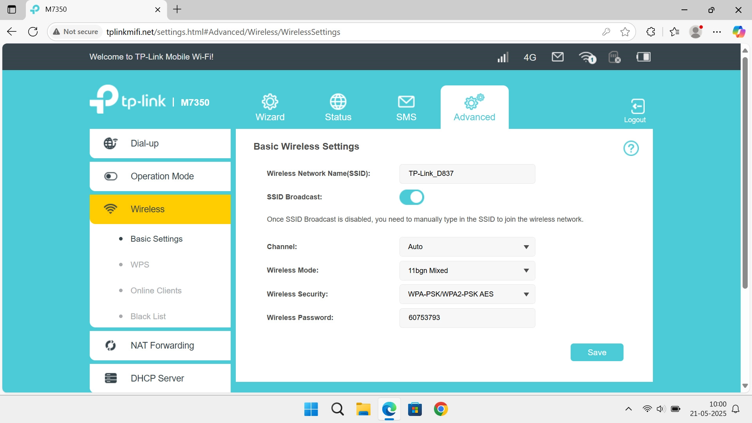The image size is (752, 423).
Task: Open File Explorer from the taskbar
Action: coord(363,409)
